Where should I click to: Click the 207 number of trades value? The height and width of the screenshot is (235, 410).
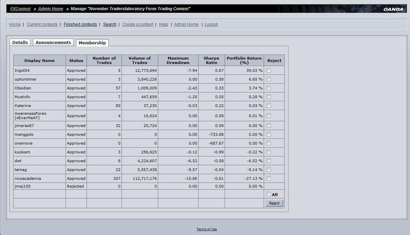click(117, 179)
